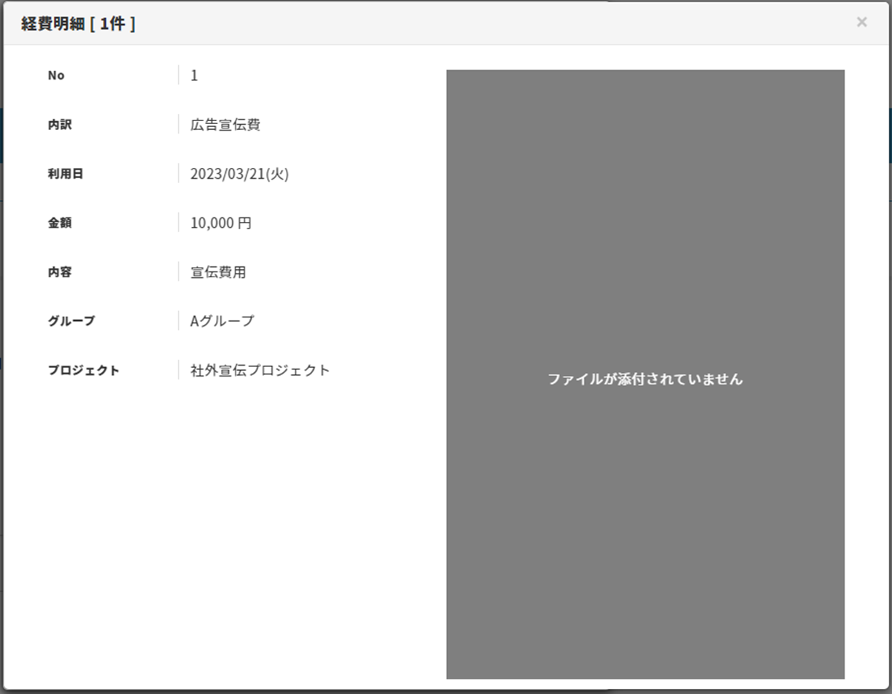This screenshot has width=892, height=694.
Task: Click the 利用日 label
Action: coord(65,174)
